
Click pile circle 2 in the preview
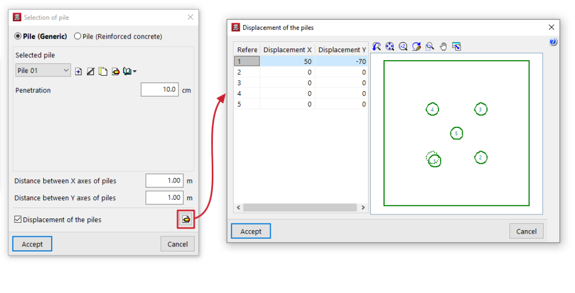[481, 158]
